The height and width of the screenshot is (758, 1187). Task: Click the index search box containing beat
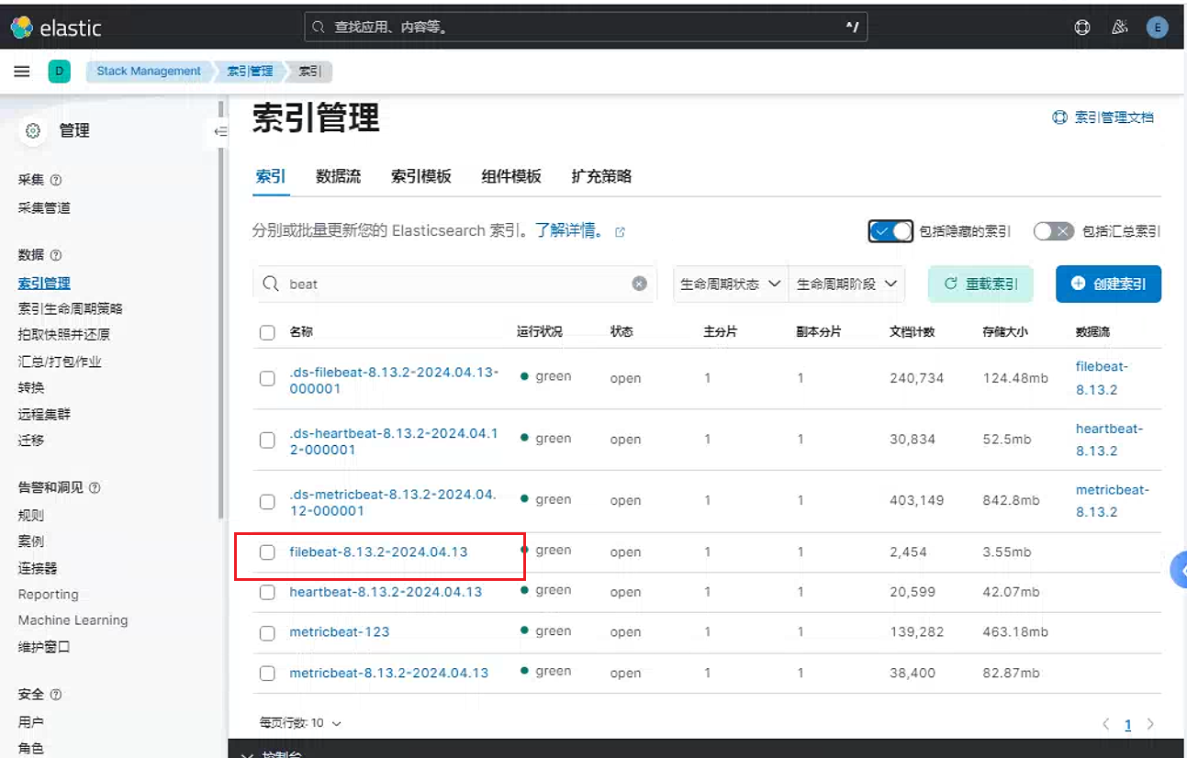coord(454,284)
